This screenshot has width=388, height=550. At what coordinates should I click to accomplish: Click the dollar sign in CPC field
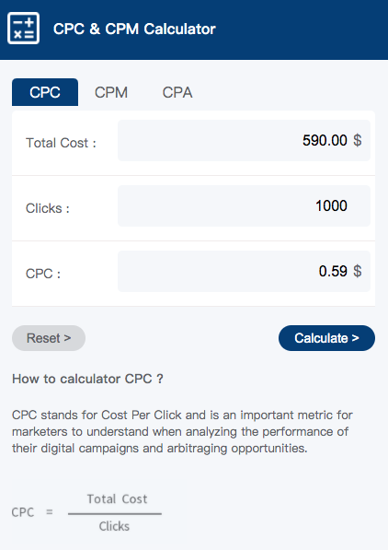click(x=357, y=271)
